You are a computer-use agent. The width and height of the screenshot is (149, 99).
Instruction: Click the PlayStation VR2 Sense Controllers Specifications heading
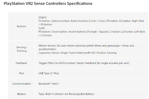(x=48, y=4)
